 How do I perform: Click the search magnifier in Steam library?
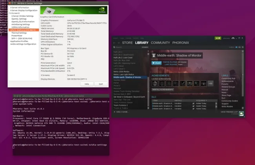coord(114,47)
